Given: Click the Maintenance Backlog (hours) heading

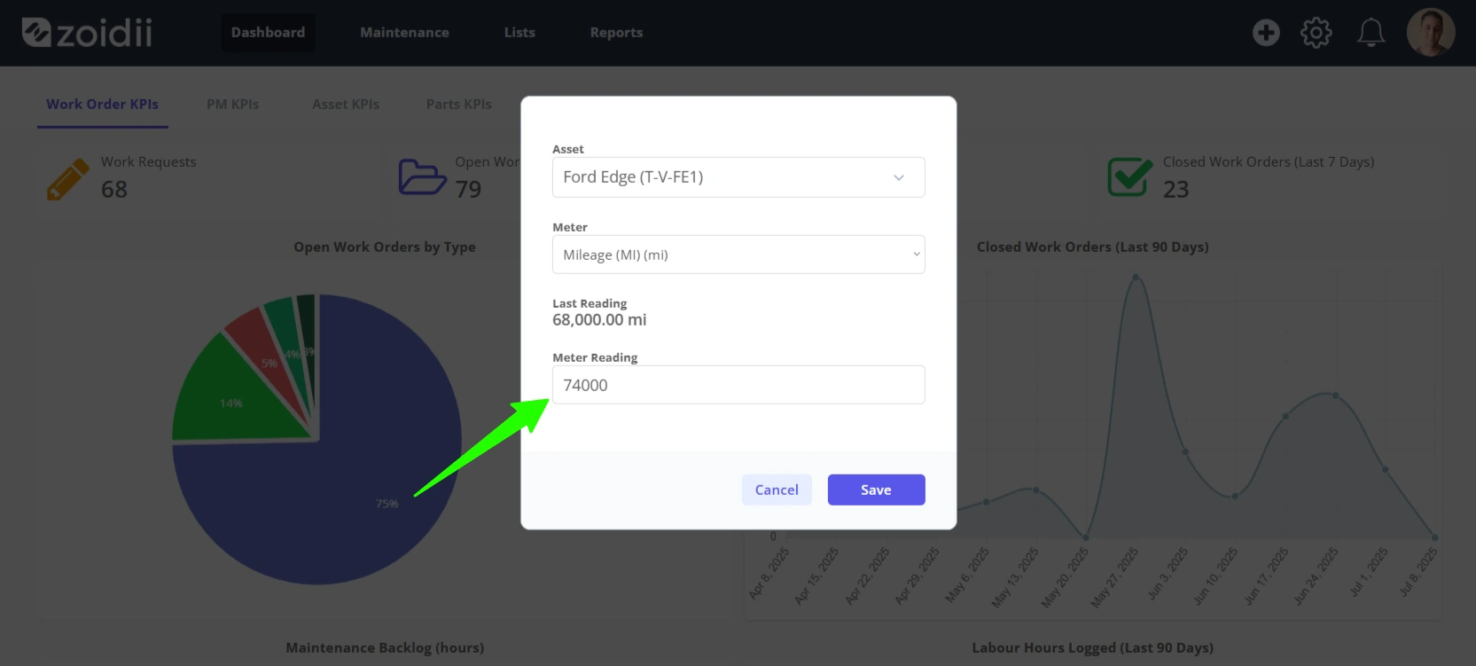Looking at the screenshot, I should pyautogui.click(x=385, y=648).
